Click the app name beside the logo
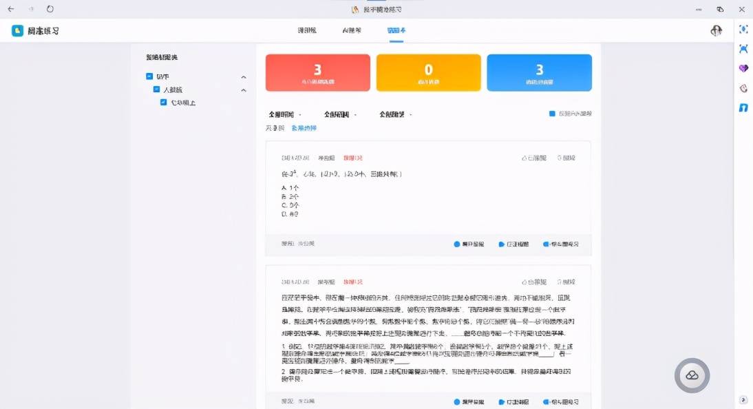This screenshot has width=753, height=409. point(43,31)
